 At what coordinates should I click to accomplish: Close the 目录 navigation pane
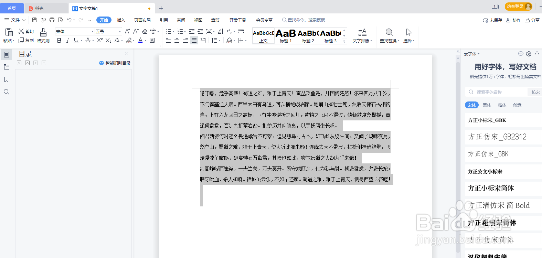(x=127, y=53)
